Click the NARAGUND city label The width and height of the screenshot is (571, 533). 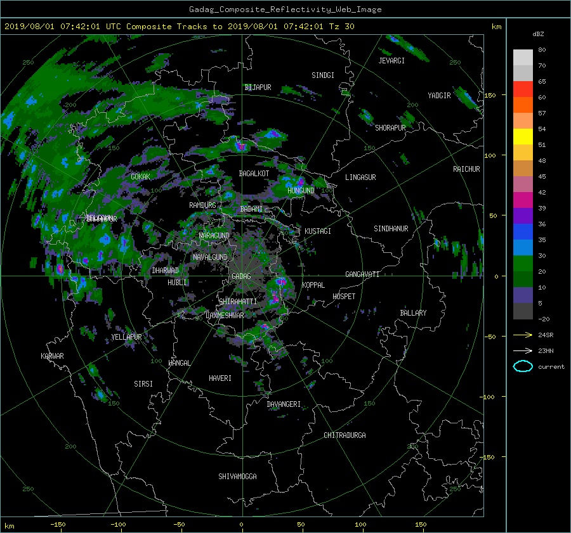tap(214, 236)
